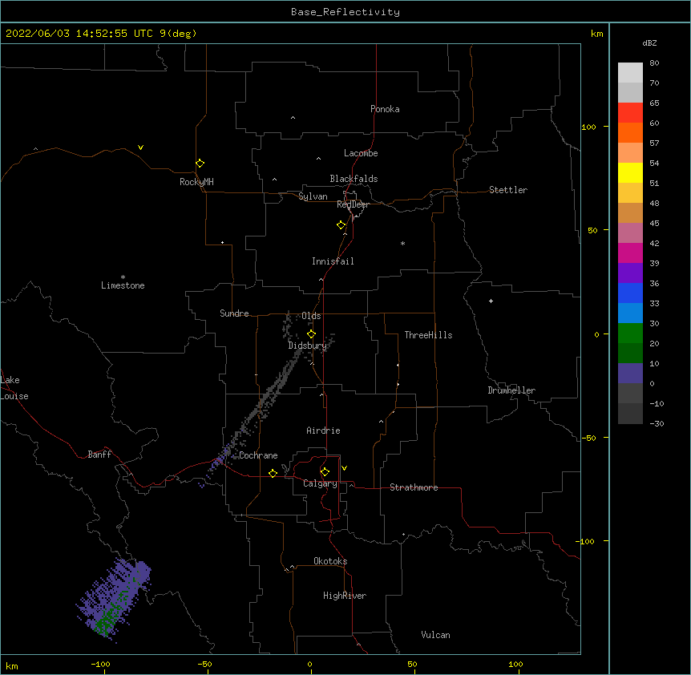Select the white plus marker north of Drumheller
Image resolution: width=691 pixels, height=675 pixels.
click(491, 301)
